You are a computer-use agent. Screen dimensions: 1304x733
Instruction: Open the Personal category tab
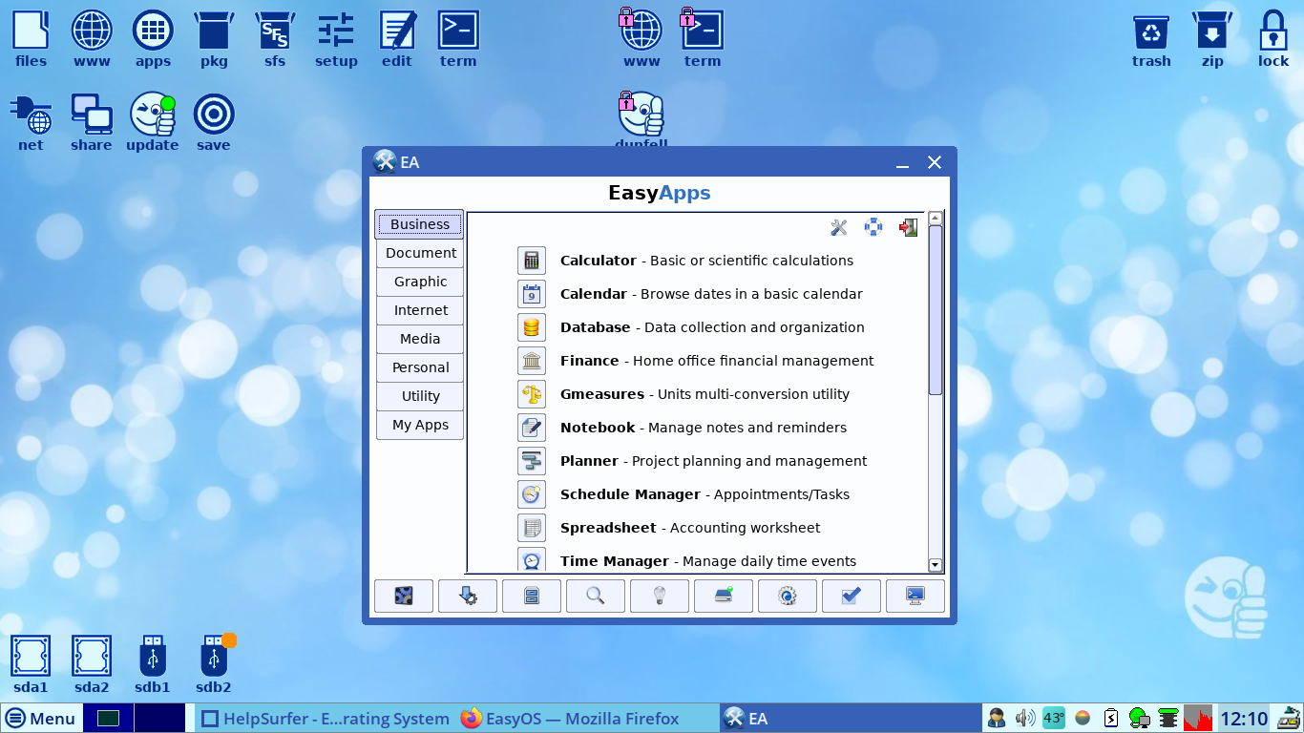[x=419, y=367]
